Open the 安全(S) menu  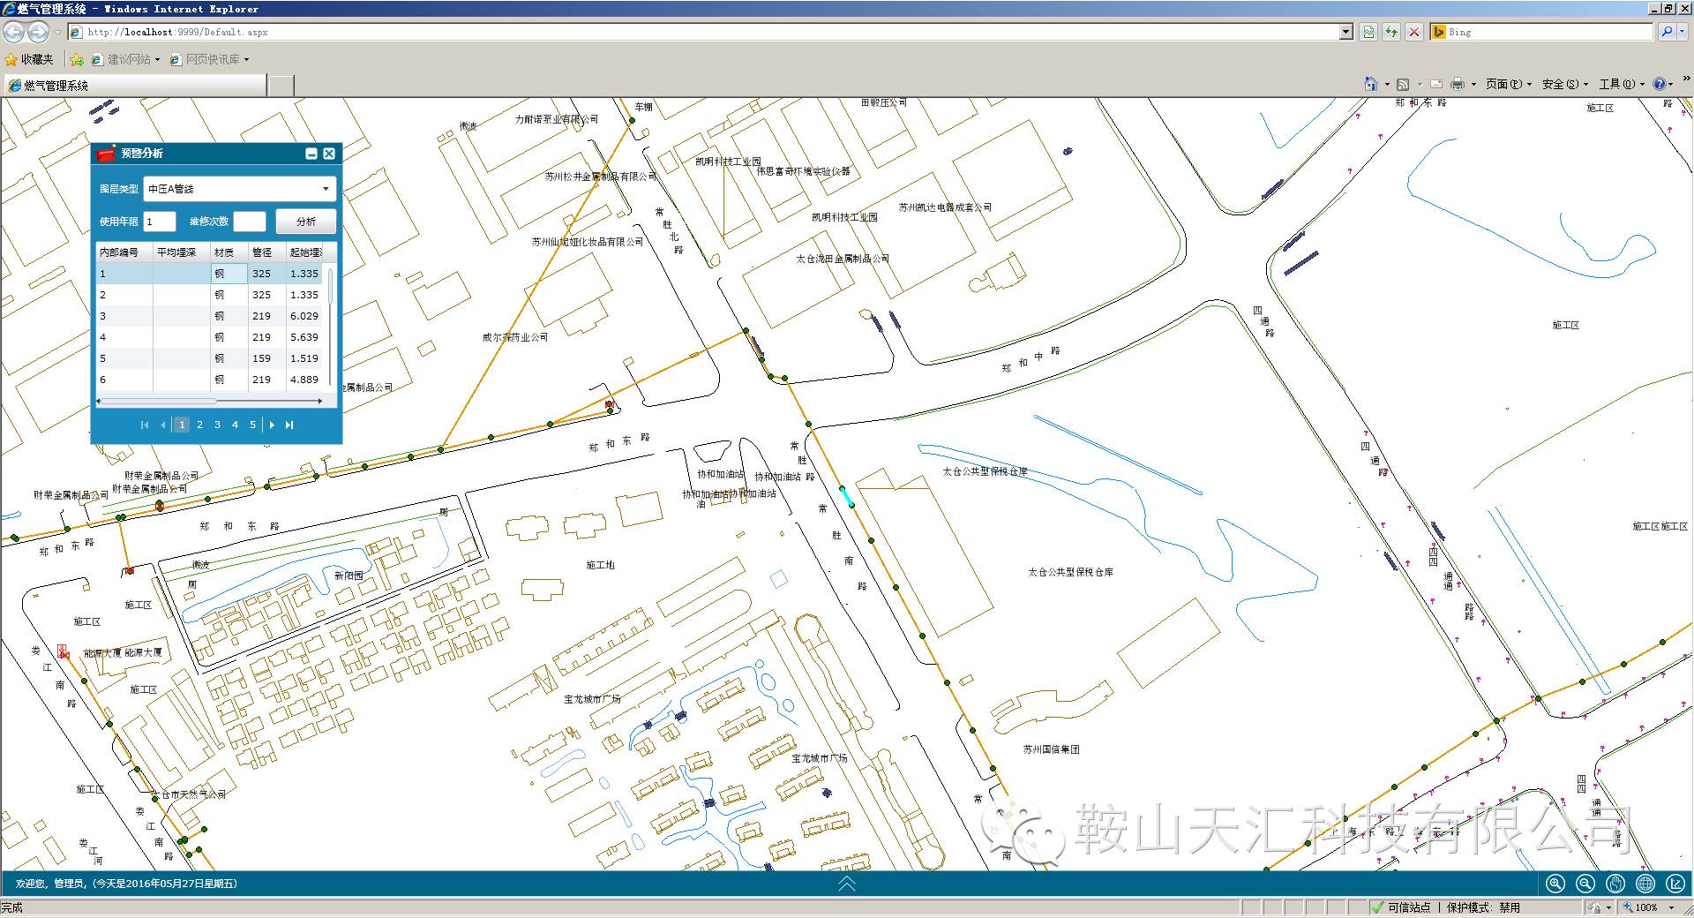[1565, 84]
